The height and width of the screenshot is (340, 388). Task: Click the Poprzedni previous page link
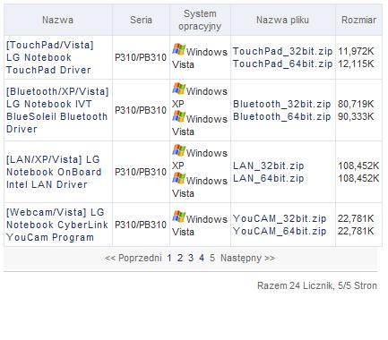tap(134, 258)
